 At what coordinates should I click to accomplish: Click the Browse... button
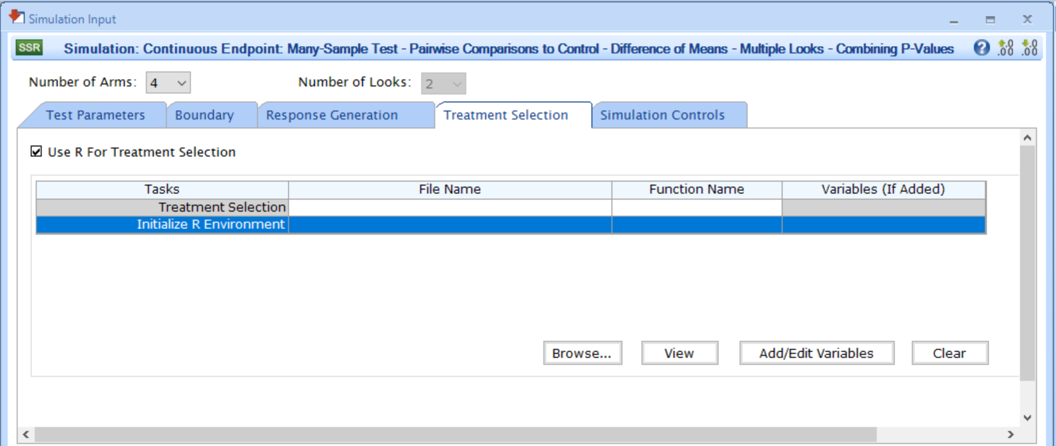click(582, 353)
